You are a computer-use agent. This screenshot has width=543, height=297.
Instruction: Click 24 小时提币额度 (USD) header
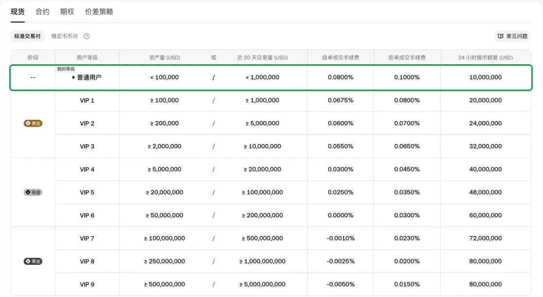(x=486, y=57)
